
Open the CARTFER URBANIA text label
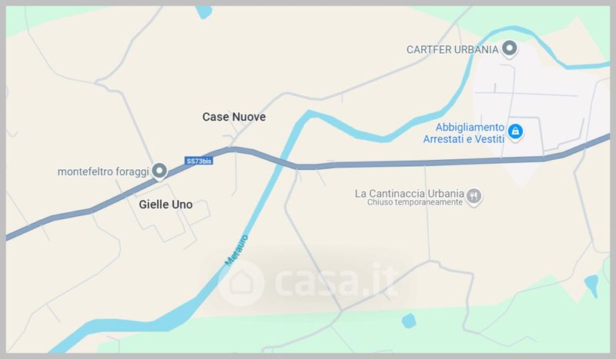(452, 50)
